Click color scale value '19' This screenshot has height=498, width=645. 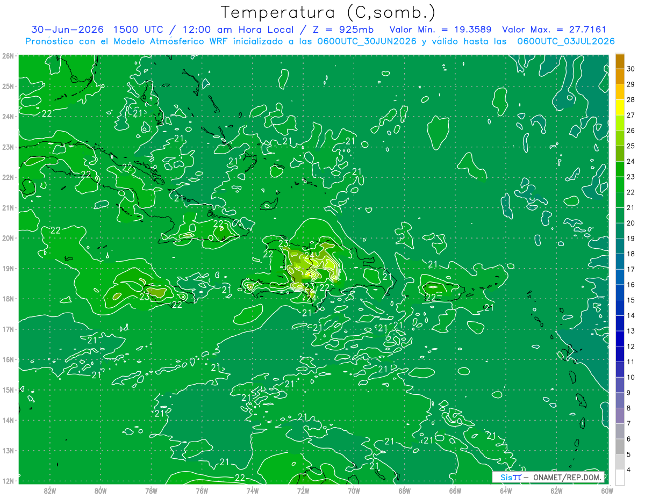(630, 239)
